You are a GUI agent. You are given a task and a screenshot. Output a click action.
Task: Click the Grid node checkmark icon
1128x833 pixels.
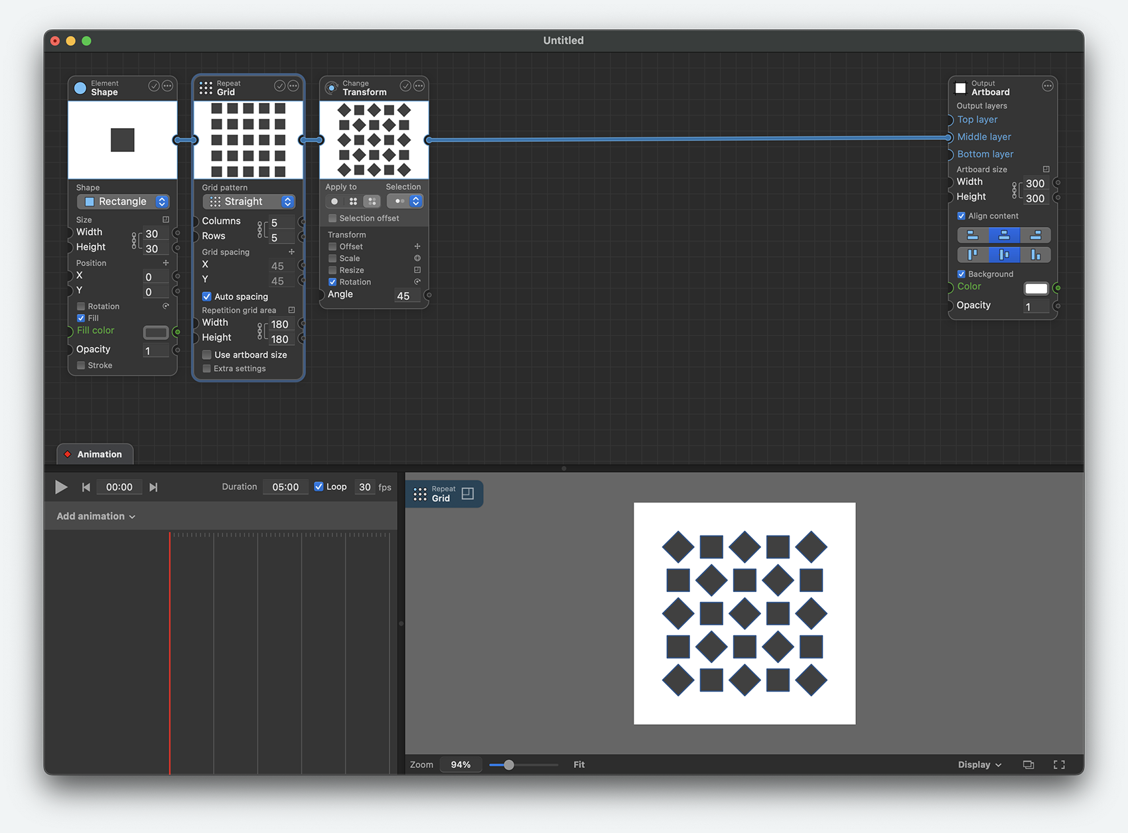[279, 86]
